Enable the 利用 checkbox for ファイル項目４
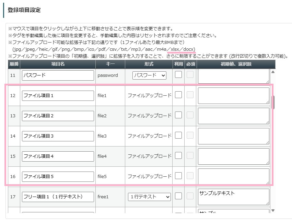 (x=178, y=156)
